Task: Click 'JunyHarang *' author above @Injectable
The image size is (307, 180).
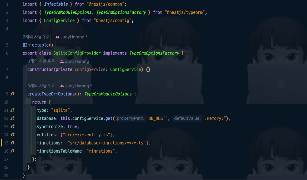Action: click(74, 37)
